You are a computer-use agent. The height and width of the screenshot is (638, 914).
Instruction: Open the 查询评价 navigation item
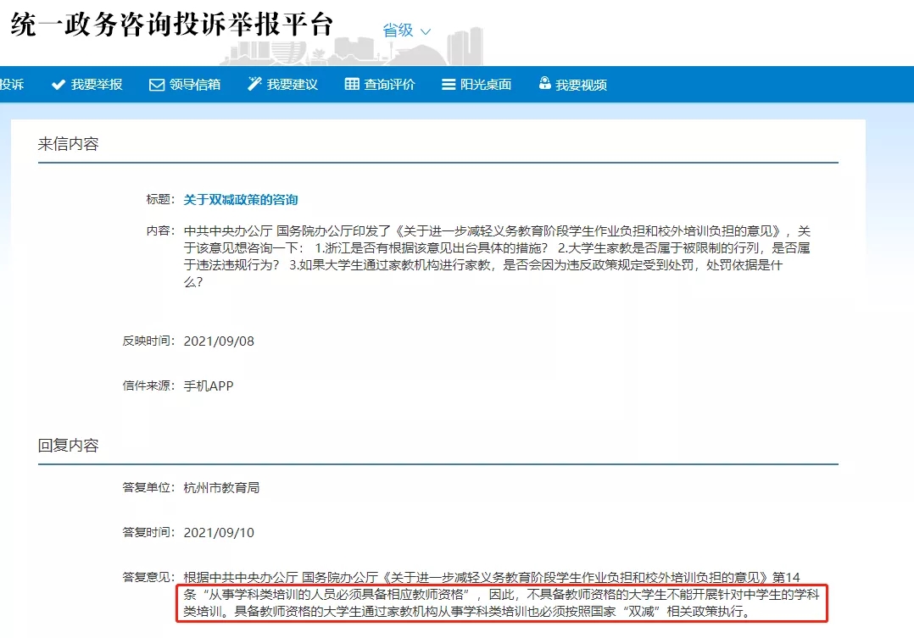380,85
